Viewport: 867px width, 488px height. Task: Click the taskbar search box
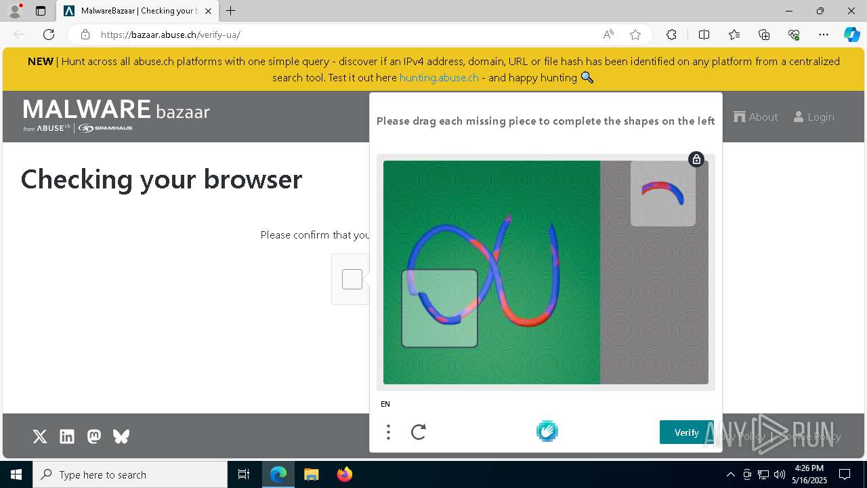pos(130,474)
